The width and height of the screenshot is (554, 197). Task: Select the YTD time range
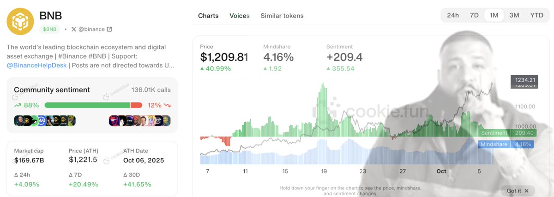pos(536,15)
